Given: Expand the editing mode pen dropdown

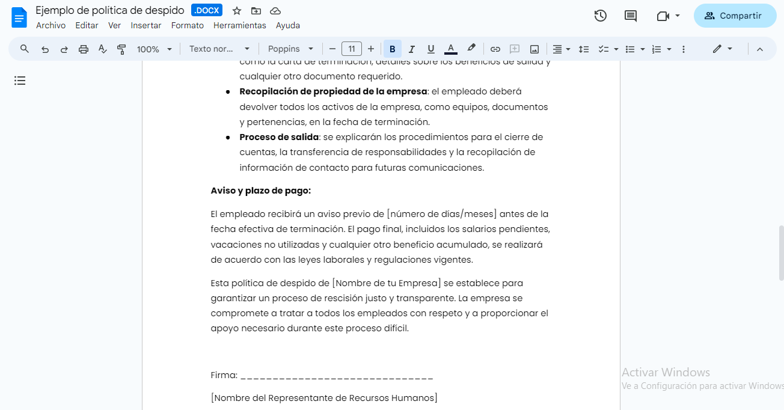Looking at the screenshot, I should (729, 49).
